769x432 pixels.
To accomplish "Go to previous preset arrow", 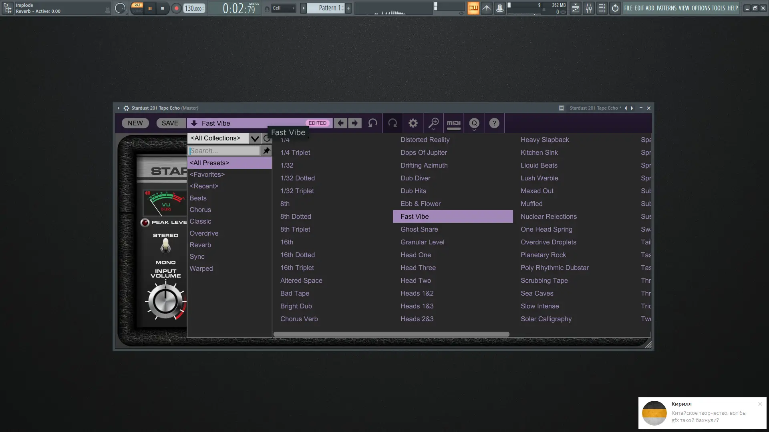I will point(340,123).
